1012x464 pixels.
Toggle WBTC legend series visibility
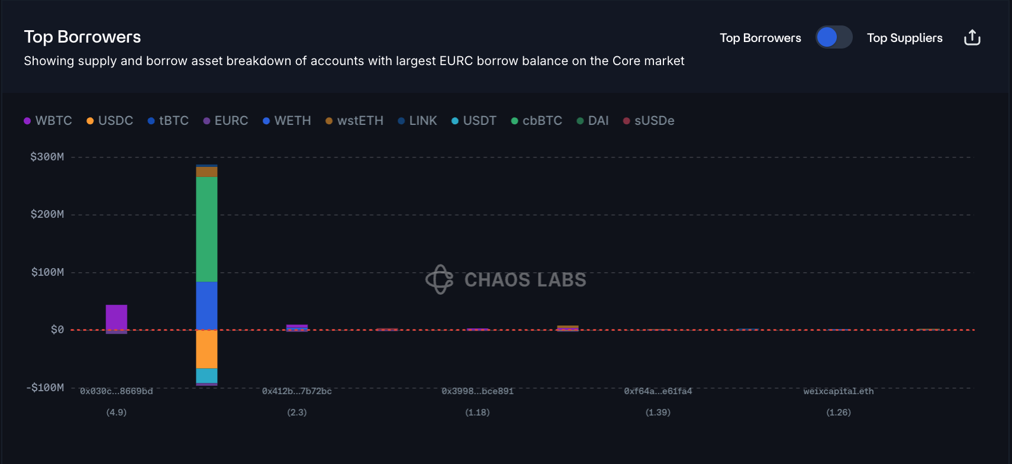tap(48, 121)
